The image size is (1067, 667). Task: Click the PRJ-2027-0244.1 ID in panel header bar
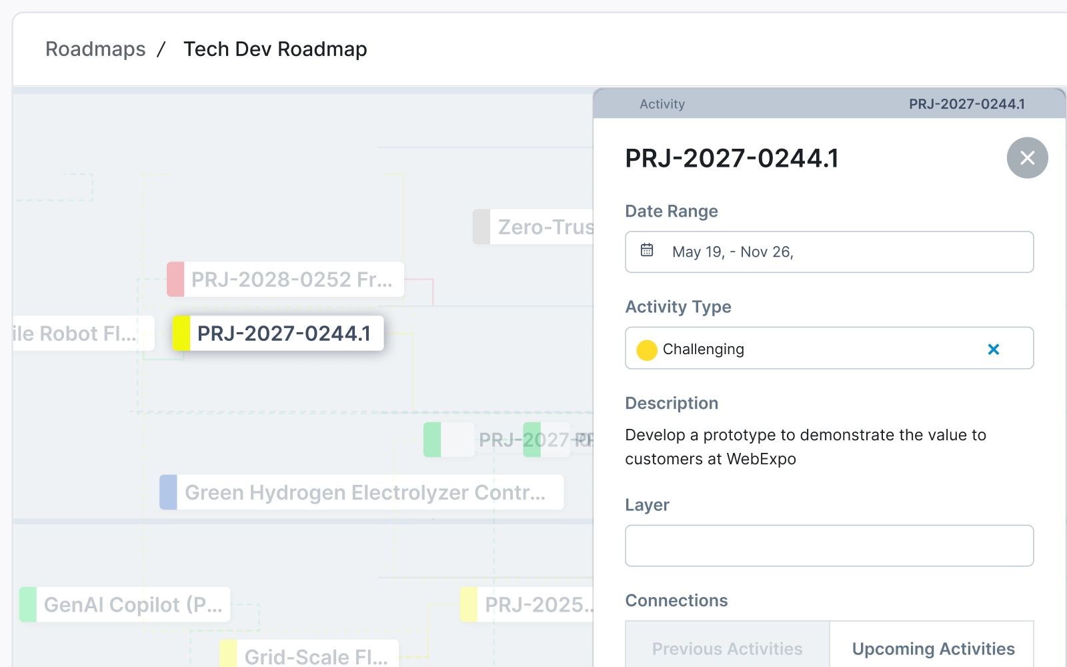point(967,104)
